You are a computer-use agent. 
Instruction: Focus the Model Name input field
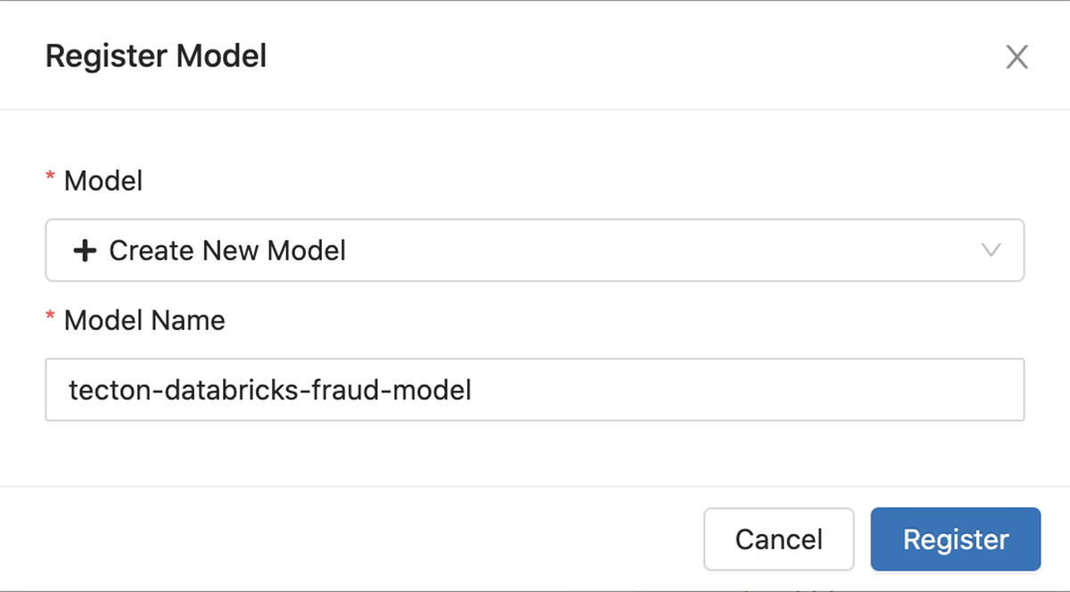pos(535,390)
